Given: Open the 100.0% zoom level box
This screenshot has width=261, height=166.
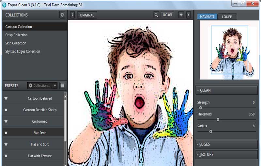Looking at the screenshot, I should 167,15.
